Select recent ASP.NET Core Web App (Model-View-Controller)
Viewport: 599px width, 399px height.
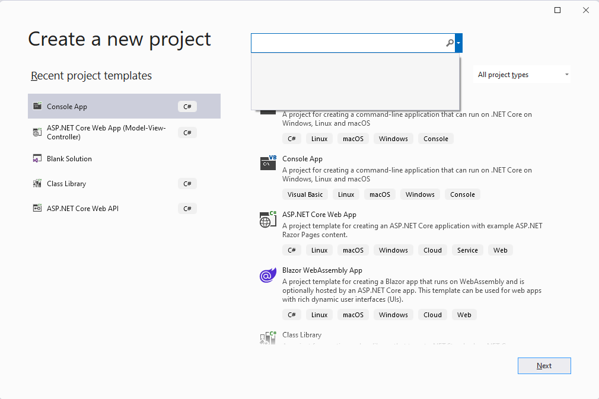[x=124, y=132]
